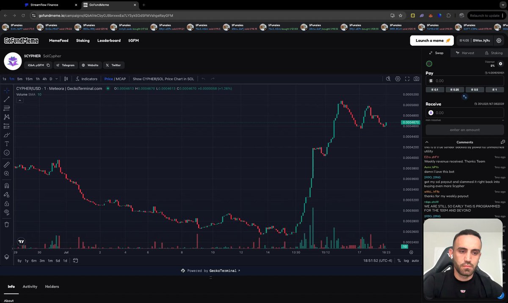Open the Holders tab

click(52, 286)
